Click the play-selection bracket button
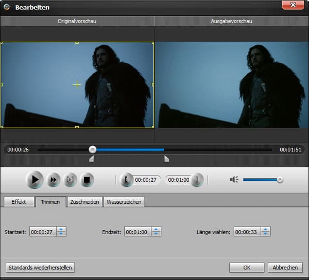The image size is (309, 280). [70, 180]
